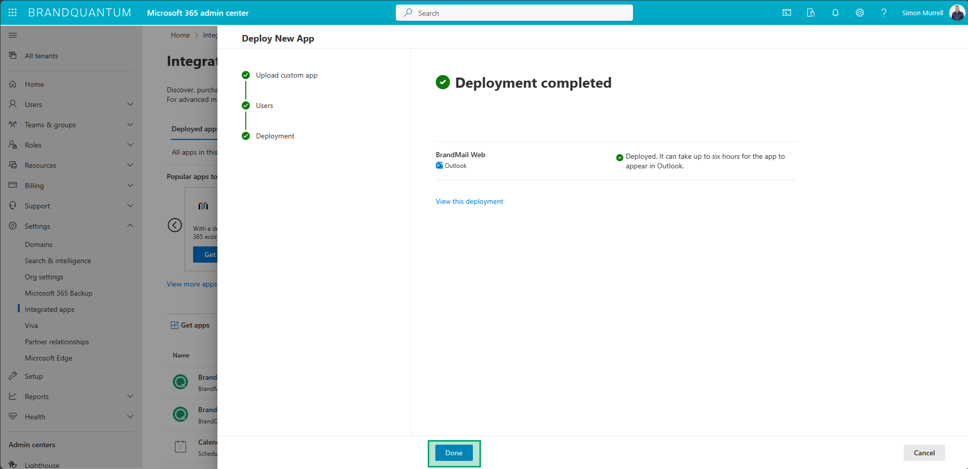
Task: Click Get apps in the background page
Action: click(x=191, y=325)
